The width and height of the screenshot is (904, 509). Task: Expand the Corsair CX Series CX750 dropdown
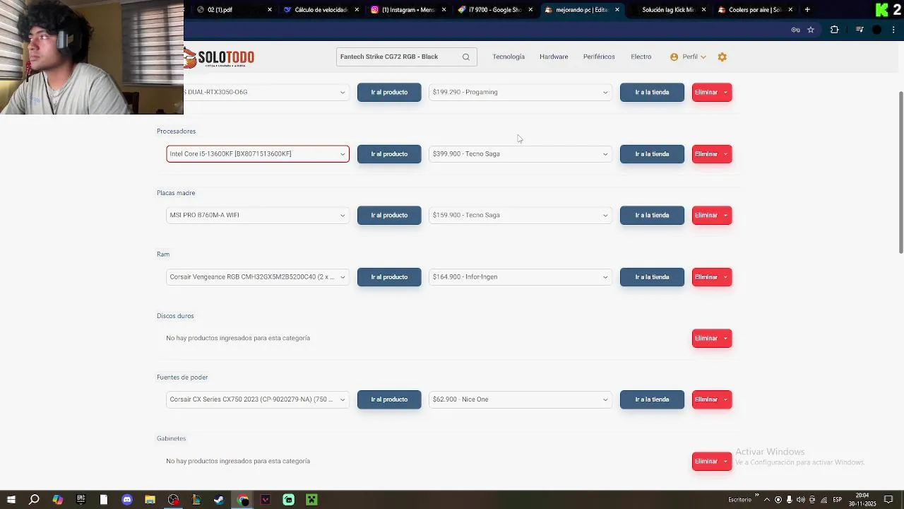coord(258,399)
